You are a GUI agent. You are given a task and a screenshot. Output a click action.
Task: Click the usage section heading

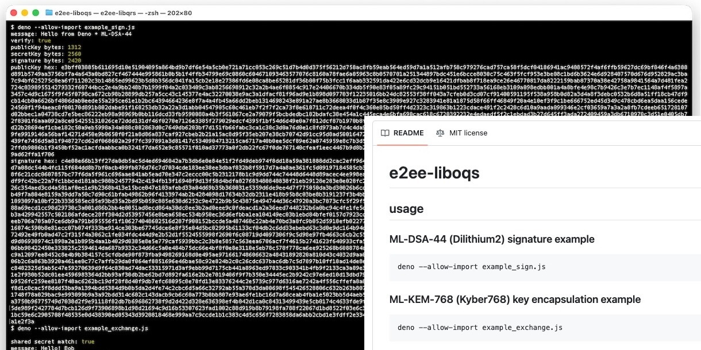click(x=406, y=209)
